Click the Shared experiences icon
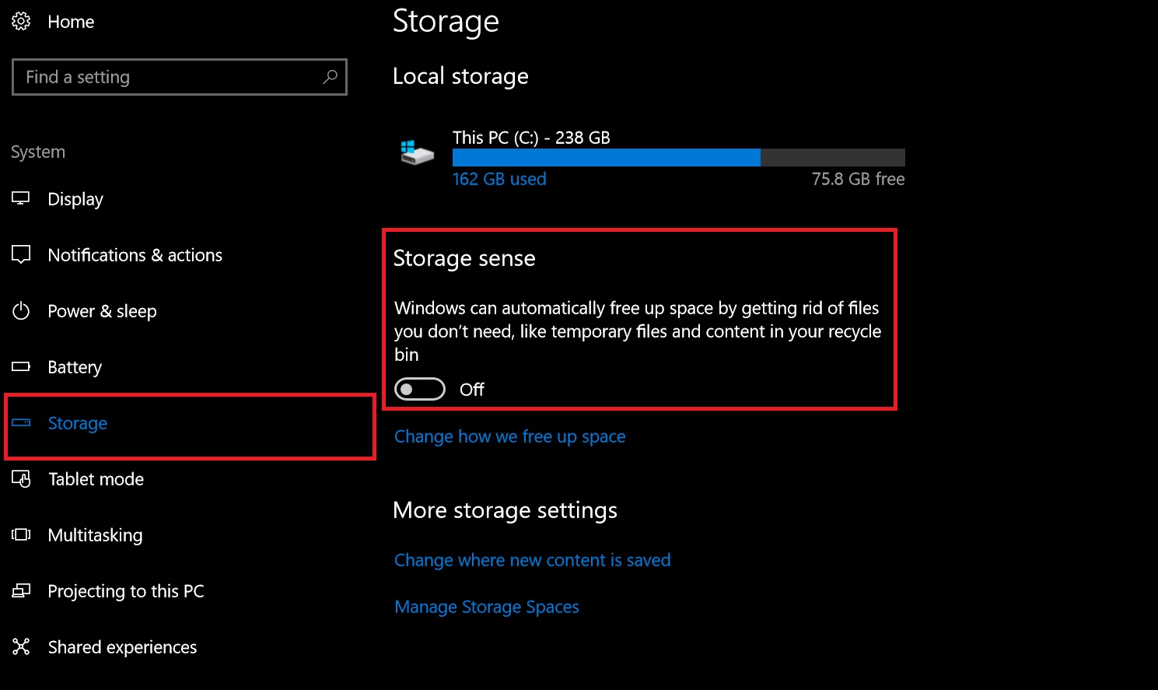 (x=21, y=646)
